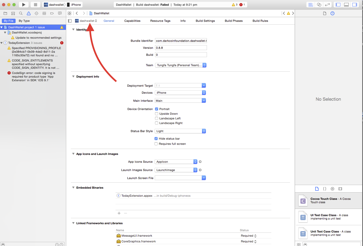Switch to the Capabilities tab
This screenshot has width=363, height=246.
132,21
